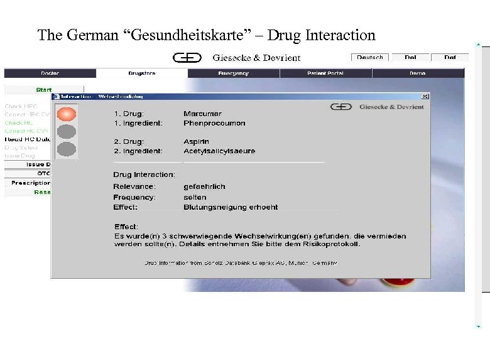Click the OTC sidebar button
The width and height of the screenshot is (490, 339).
tap(28, 173)
